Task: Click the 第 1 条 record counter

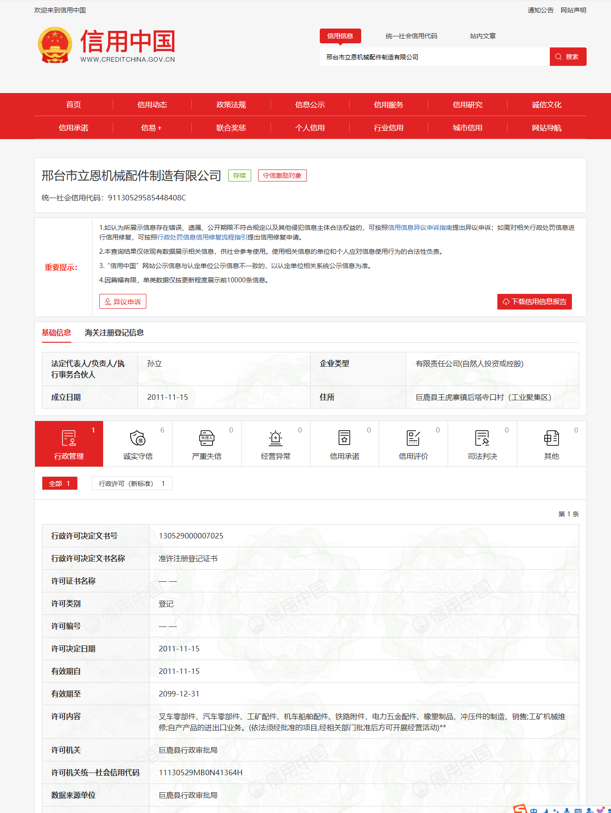Action: (x=569, y=514)
